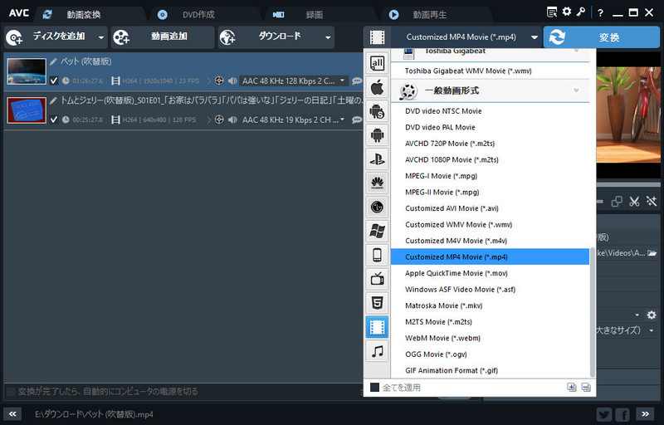Click the Facebook share icon

[x=622, y=414]
